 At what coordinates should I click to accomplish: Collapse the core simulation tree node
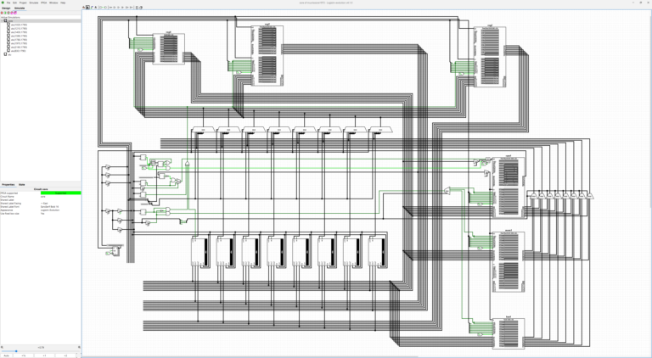2,20
